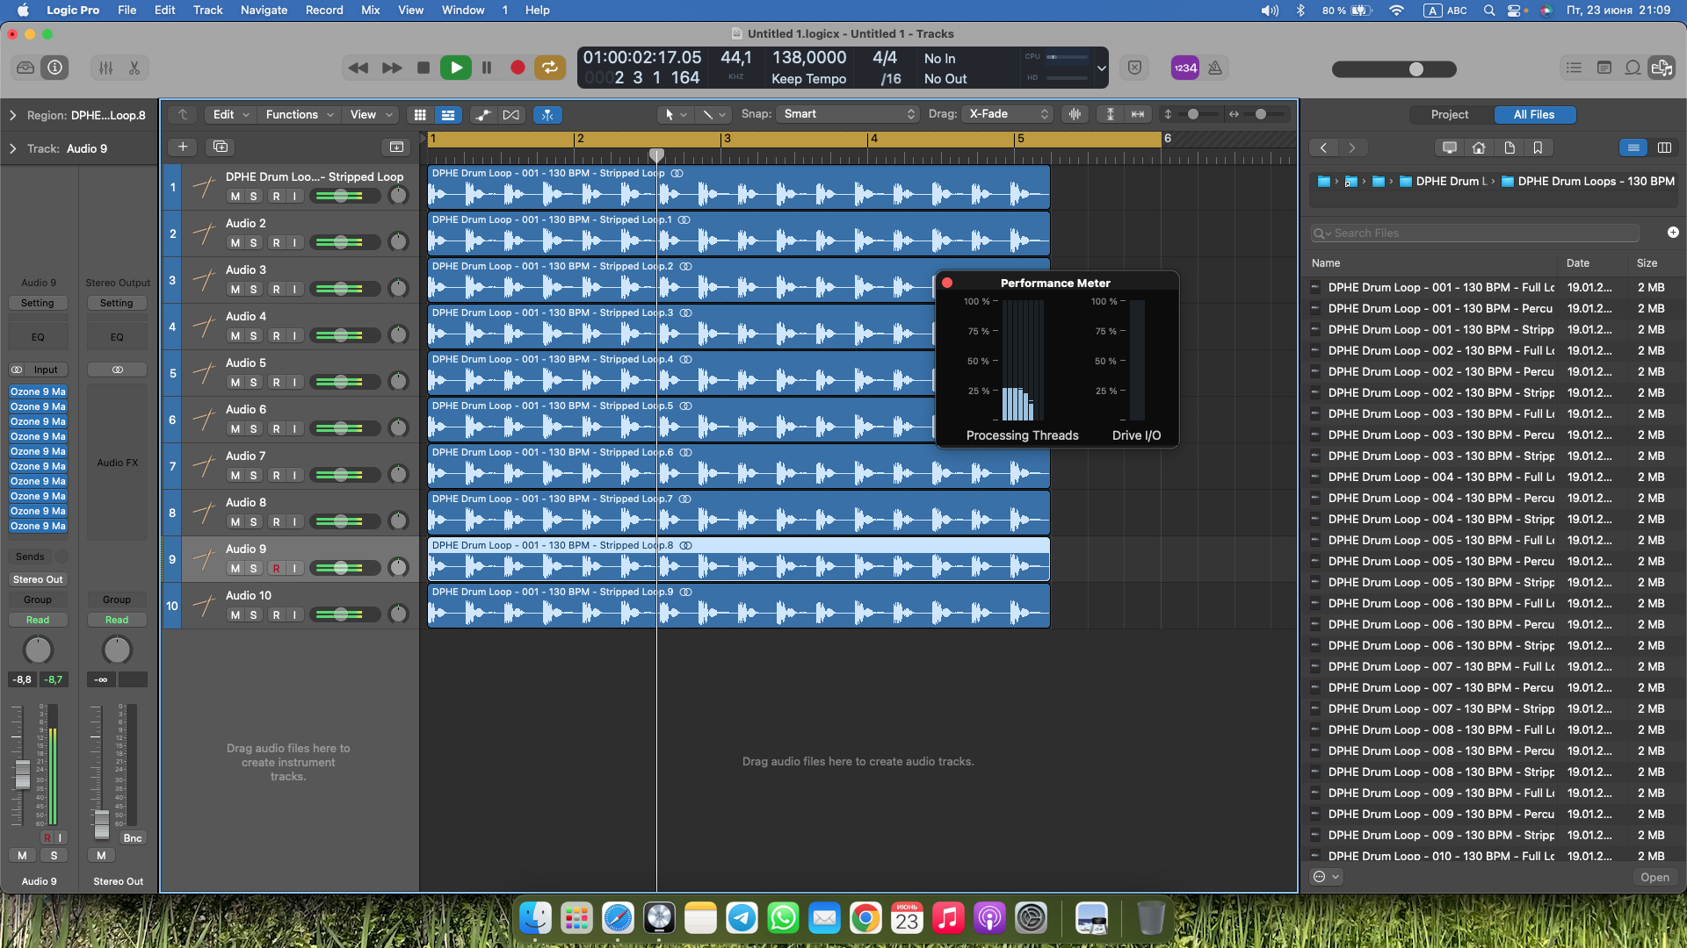Select the list view button in browser
The height and width of the screenshot is (948, 1687).
click(x=1633, y=147)
